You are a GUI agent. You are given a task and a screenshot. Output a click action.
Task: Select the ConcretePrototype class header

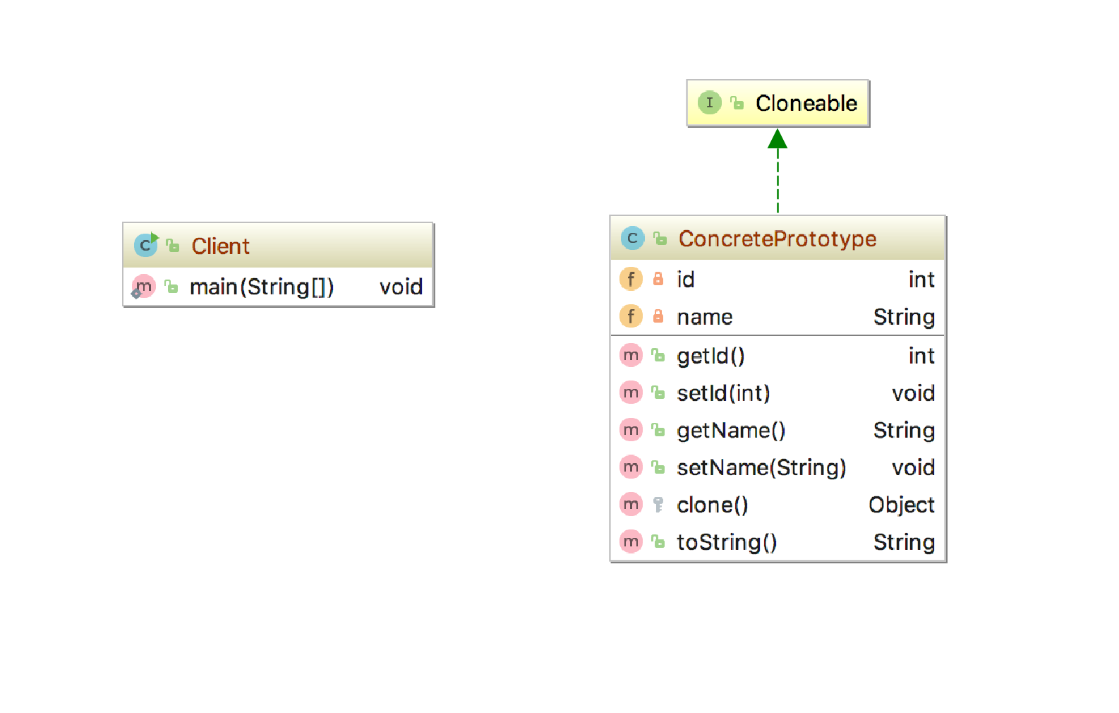coord(777,239)
